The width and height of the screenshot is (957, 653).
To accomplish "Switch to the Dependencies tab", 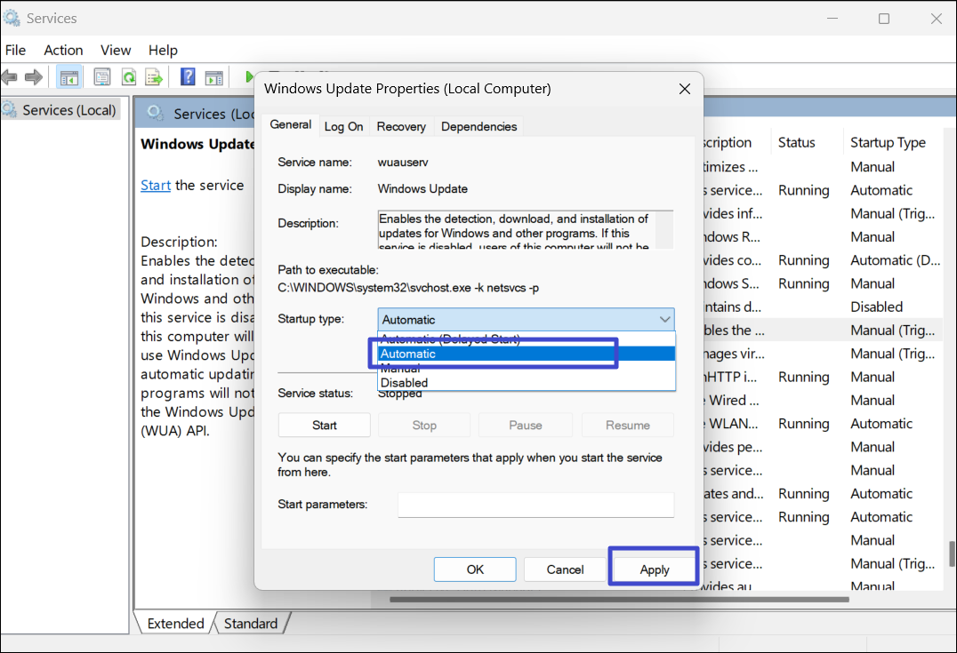I will click(x=478, y=127).
